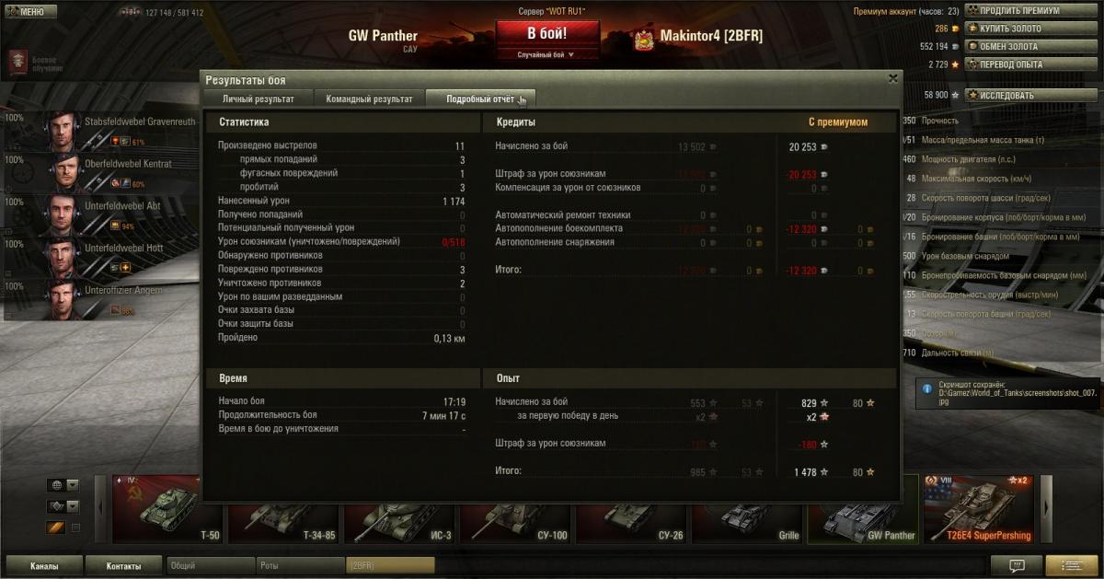Click the clan emblem next to Makintor4
Screen dimensions: 1104x579
tap(644, 39)
